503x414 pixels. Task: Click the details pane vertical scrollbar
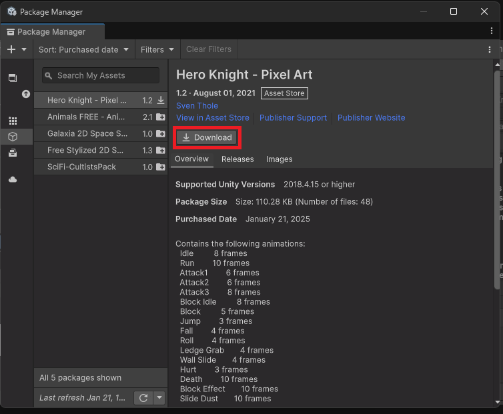coord(497,179)
